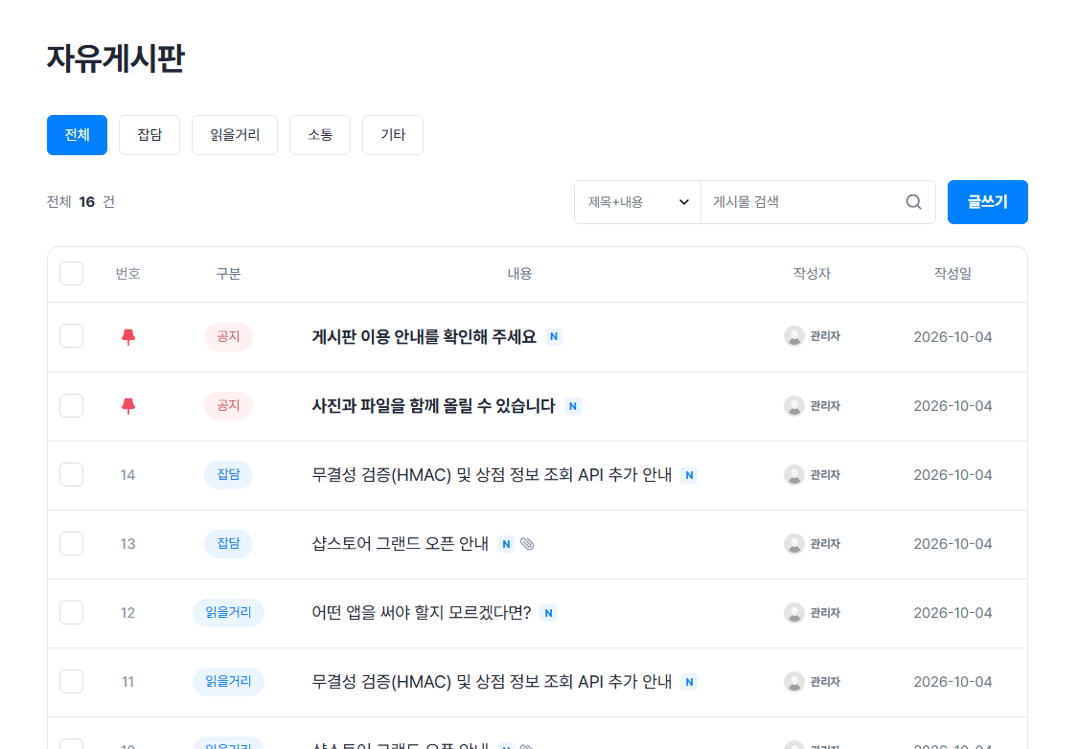Open post 게시판 이용 안내를 확인해 주세요
Screen dimensions: 1078x749
(424, 337)
